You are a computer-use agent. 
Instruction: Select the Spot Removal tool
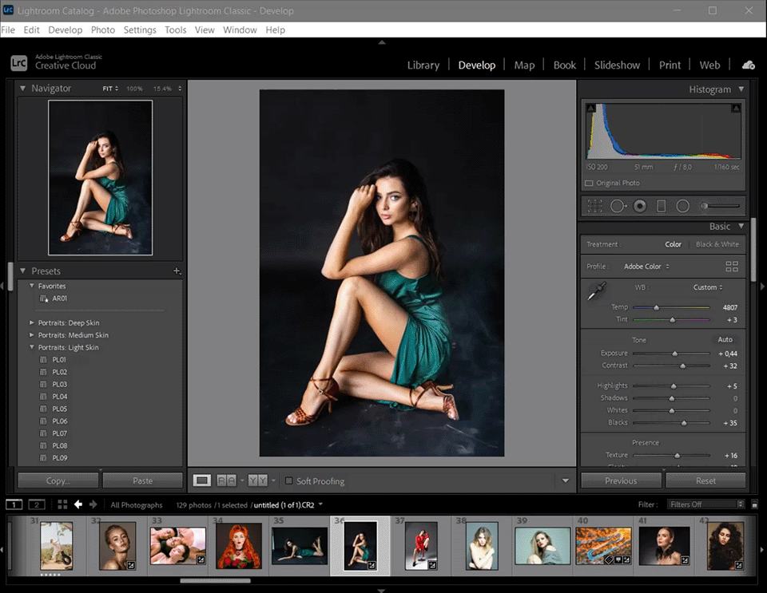click(x=618, y=206)
